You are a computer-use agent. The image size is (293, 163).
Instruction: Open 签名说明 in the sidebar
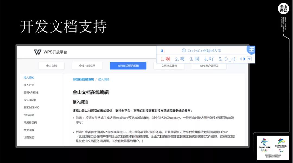click(29, 115)
